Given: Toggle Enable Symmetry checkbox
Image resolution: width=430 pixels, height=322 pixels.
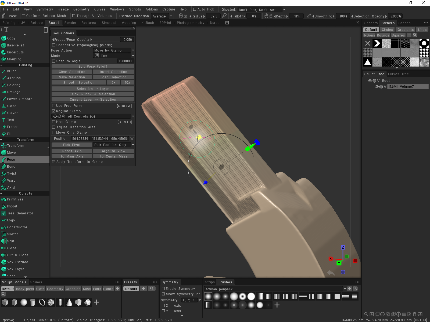Looking at the screenshot, I should pyautogui.click(x=163, y=289).
